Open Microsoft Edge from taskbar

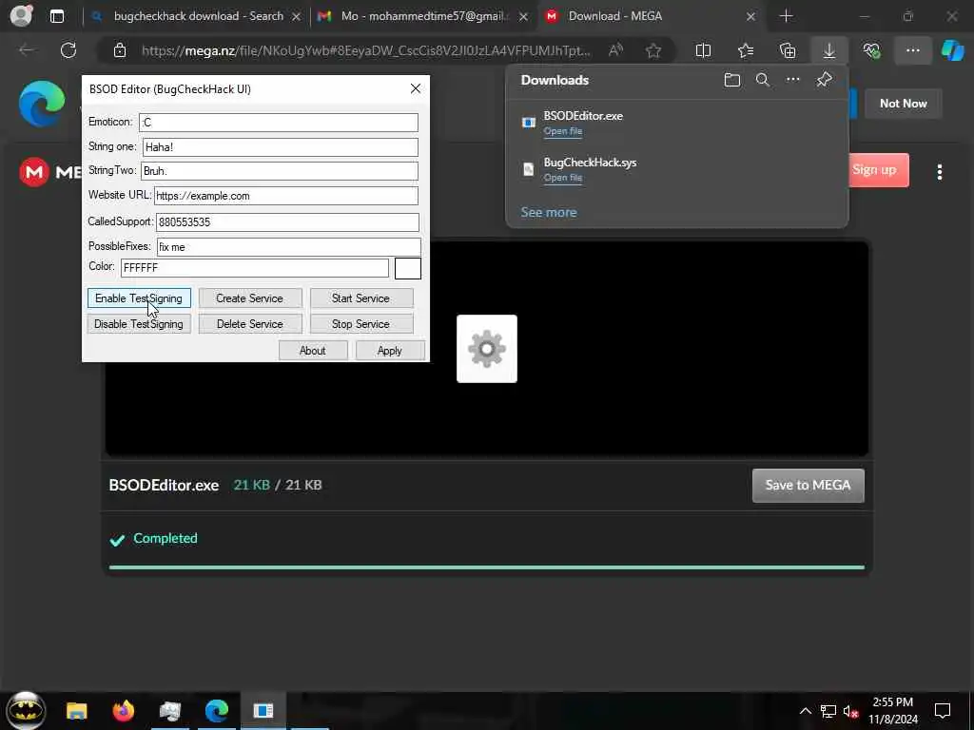[x=217, y=711]
